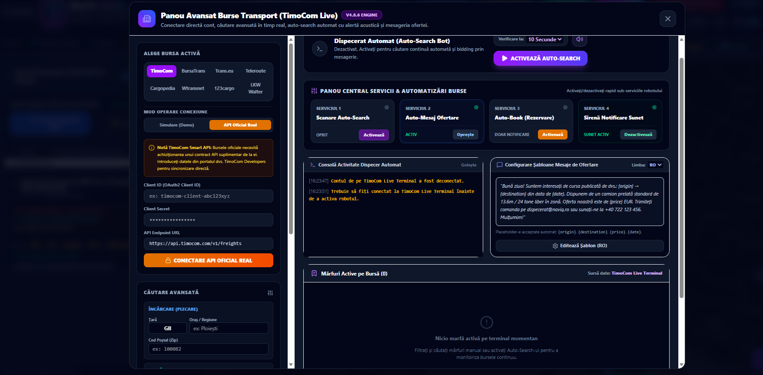Pick the LKW Walter exchange
Image resolution: width=763 pixels, height=375 pixels.
pos(255,88)
